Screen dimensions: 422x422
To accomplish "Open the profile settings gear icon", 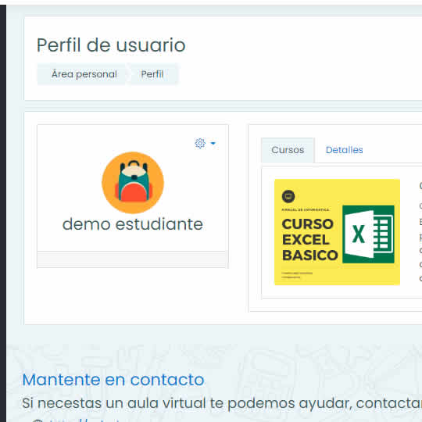I will pyautogui.click(x=200, y=143).
